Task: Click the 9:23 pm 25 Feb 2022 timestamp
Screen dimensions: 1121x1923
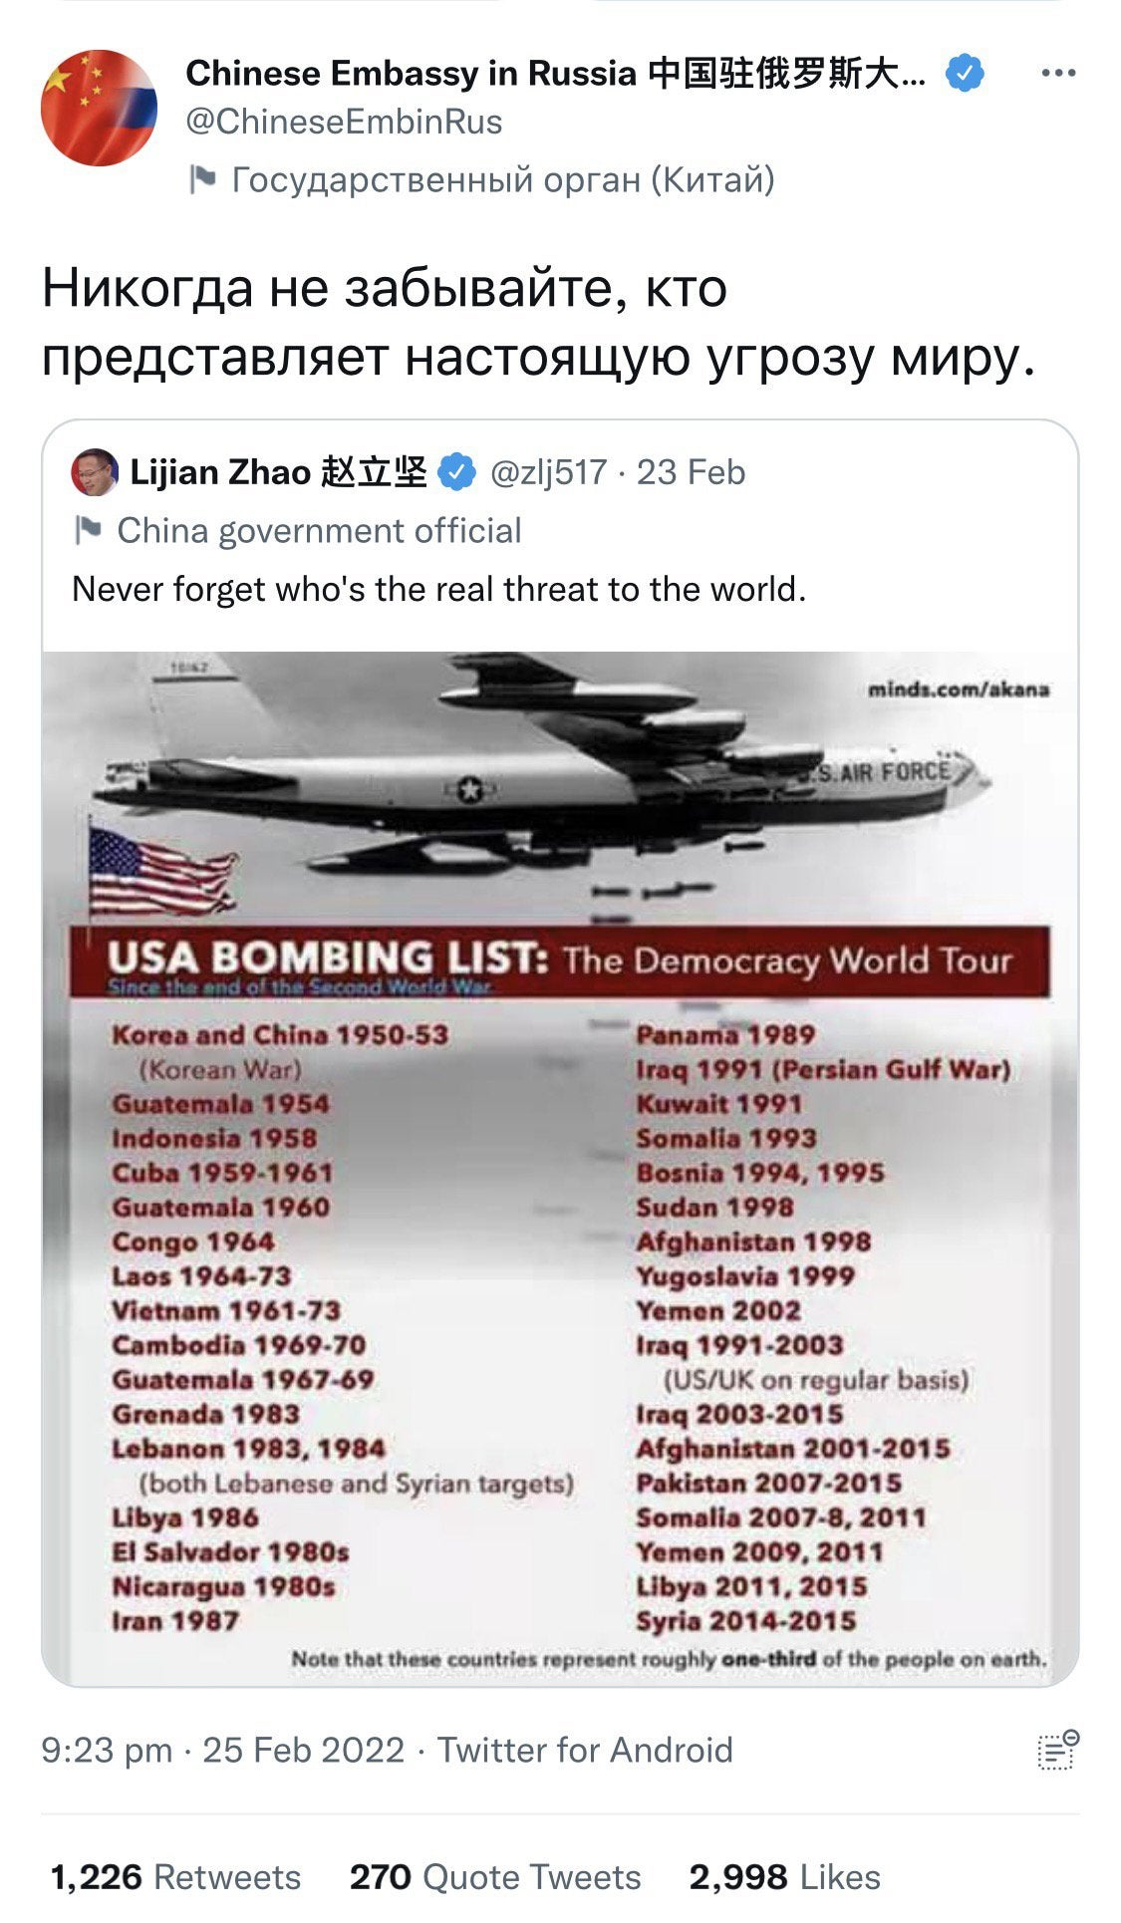Action: coord(222,1750)
